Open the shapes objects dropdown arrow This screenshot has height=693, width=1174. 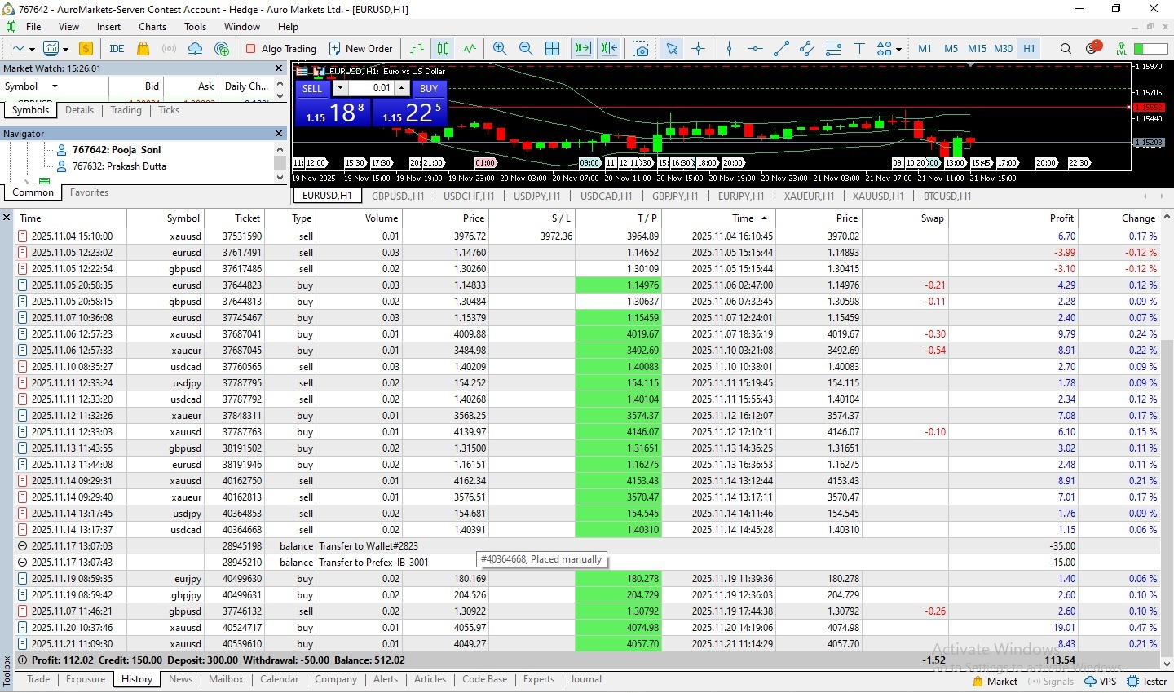898,50
